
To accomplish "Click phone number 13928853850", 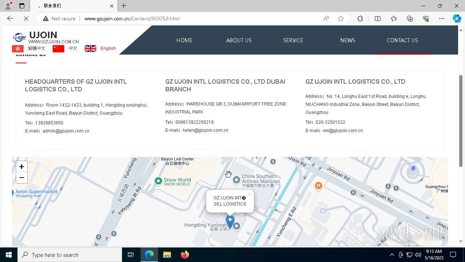I will [49, 123].
